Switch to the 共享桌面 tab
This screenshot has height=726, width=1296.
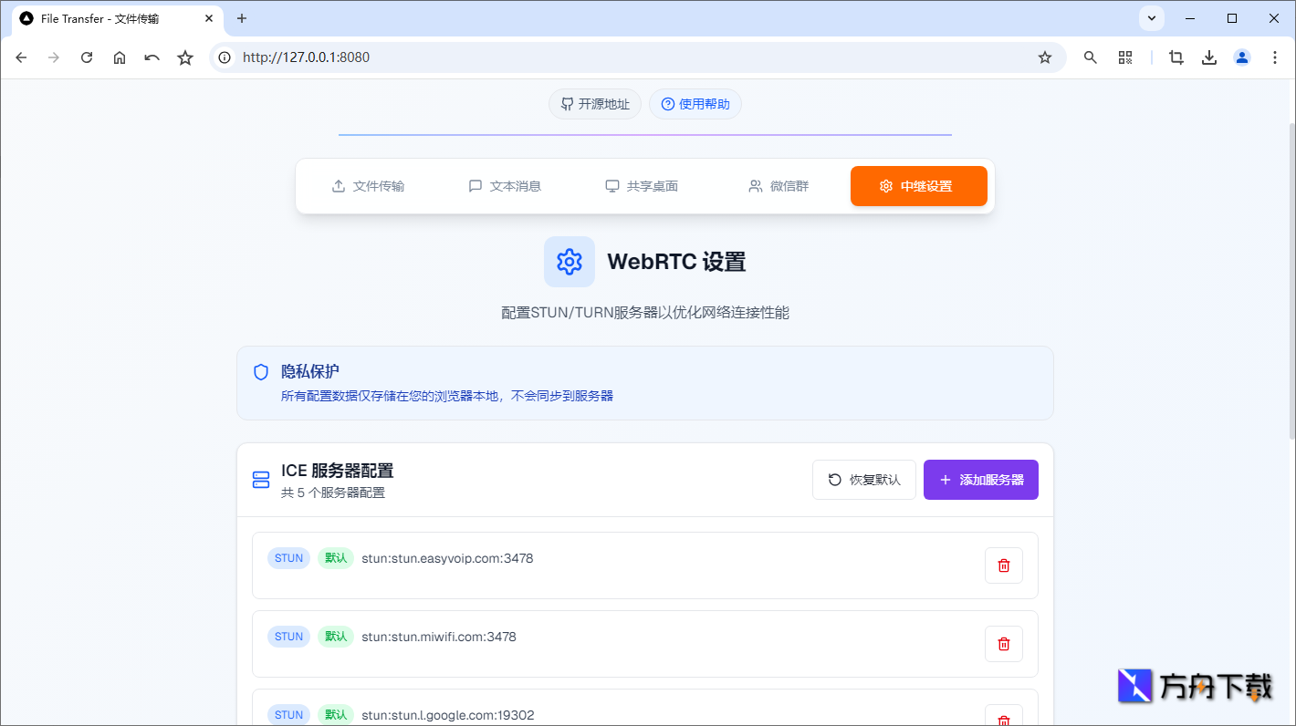pos(642,185)
